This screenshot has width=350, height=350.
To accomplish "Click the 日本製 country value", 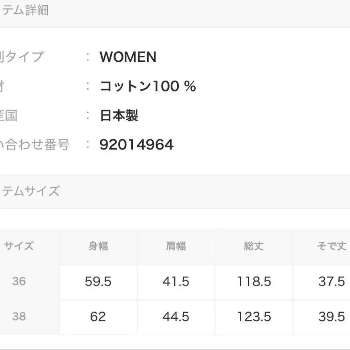I will (x=119, y=116).
